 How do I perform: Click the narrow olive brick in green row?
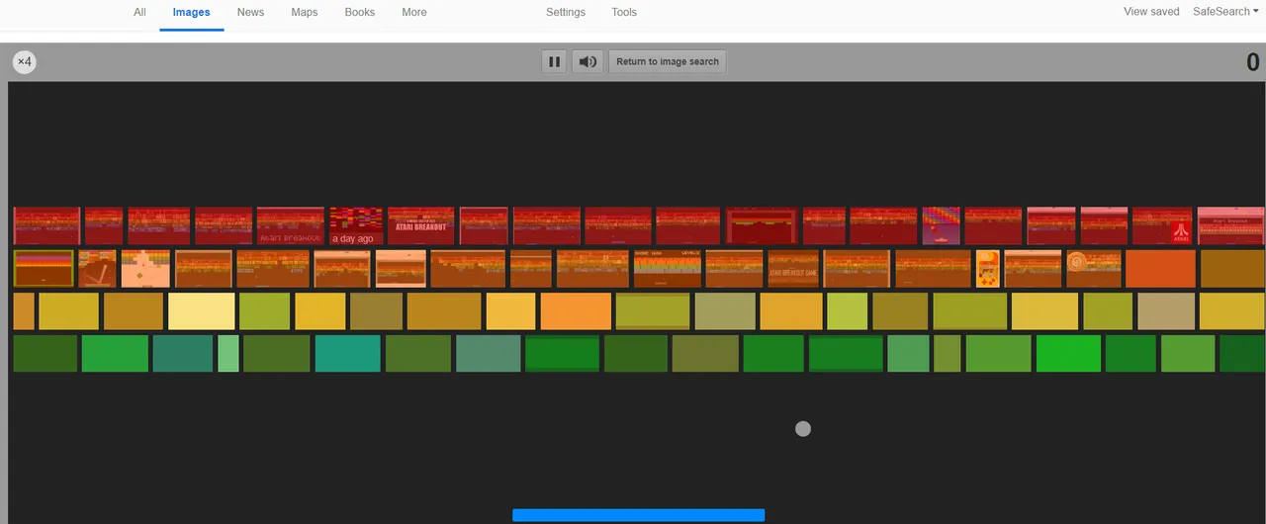[x=947, y=354]
